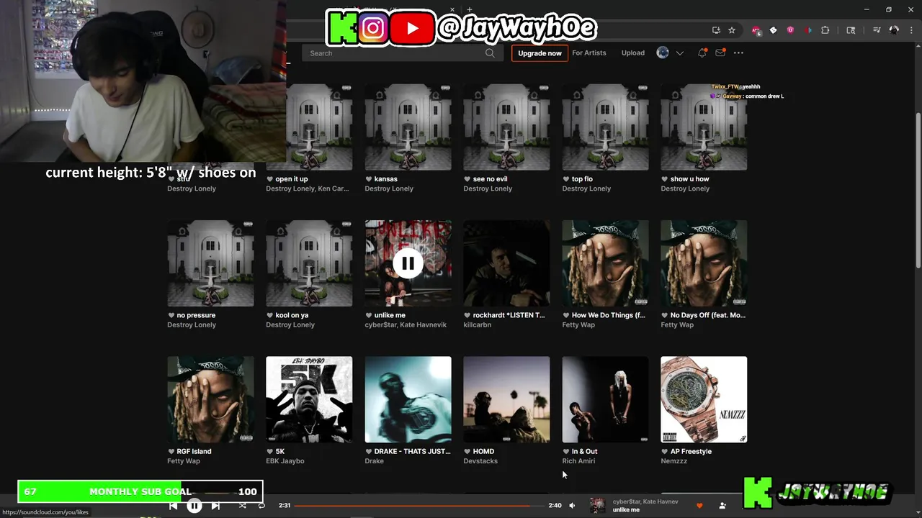Open the adblock extension icon with badge
Screen dimensions: 922x518
756,30
